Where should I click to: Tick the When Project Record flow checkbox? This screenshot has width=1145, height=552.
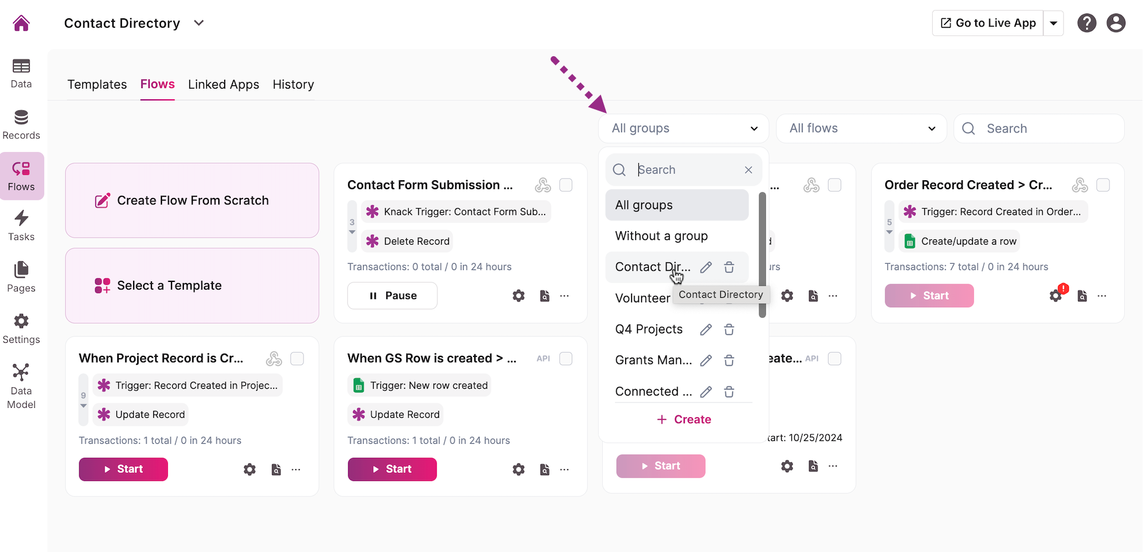point(297,359)
